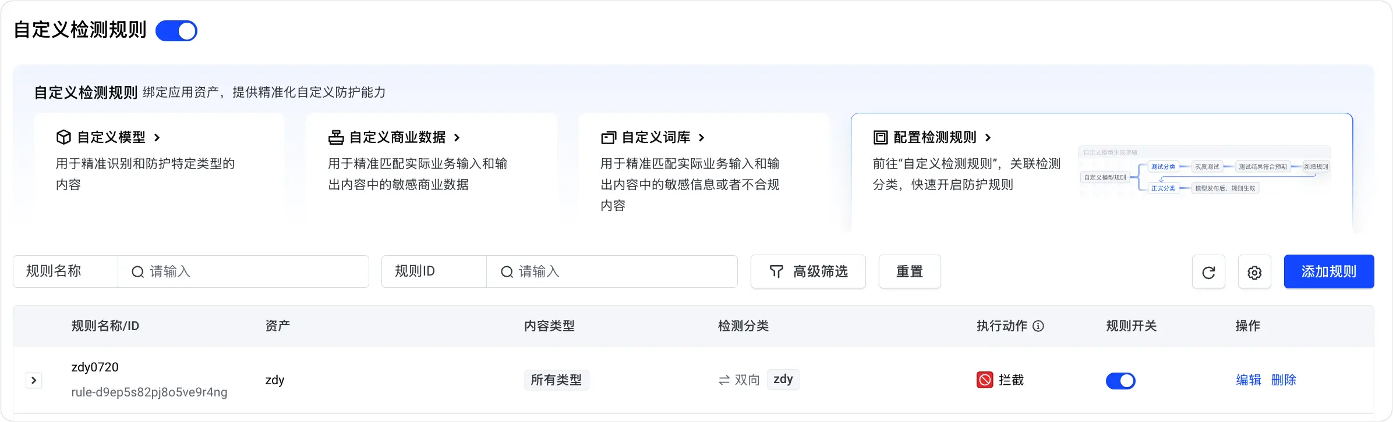
Task: Click the filter funnel icon in 高级筛选
Action: [x=776, y=271]
